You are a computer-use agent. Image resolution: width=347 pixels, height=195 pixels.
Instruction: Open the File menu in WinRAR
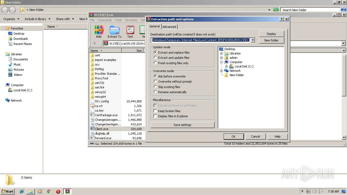point(92,20)
